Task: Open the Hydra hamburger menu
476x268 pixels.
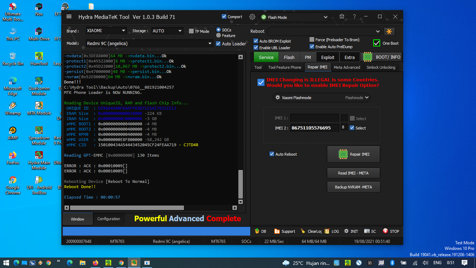Action: [69, 17]
